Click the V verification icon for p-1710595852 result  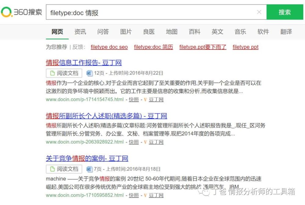click(145, 196)
